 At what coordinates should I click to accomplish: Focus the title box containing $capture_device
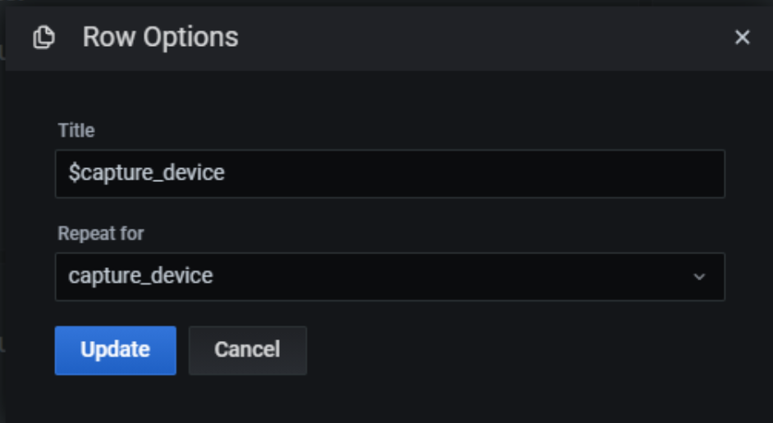point(390,174)
